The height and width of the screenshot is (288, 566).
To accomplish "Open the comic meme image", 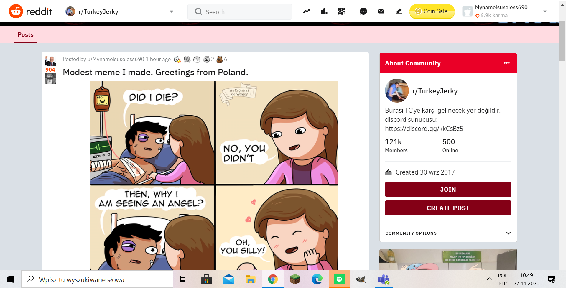I will click(x=214, y=175).
